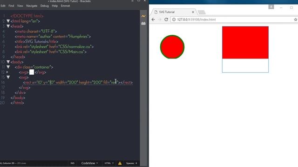Viewport: 298px width, 167px height.
Task: Click the meta charset="UTF-8" line
Action: coord(36,32)
